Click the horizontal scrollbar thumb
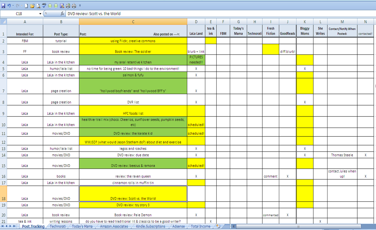The width and height of the screenshot is (376, 230). [299, 226]
